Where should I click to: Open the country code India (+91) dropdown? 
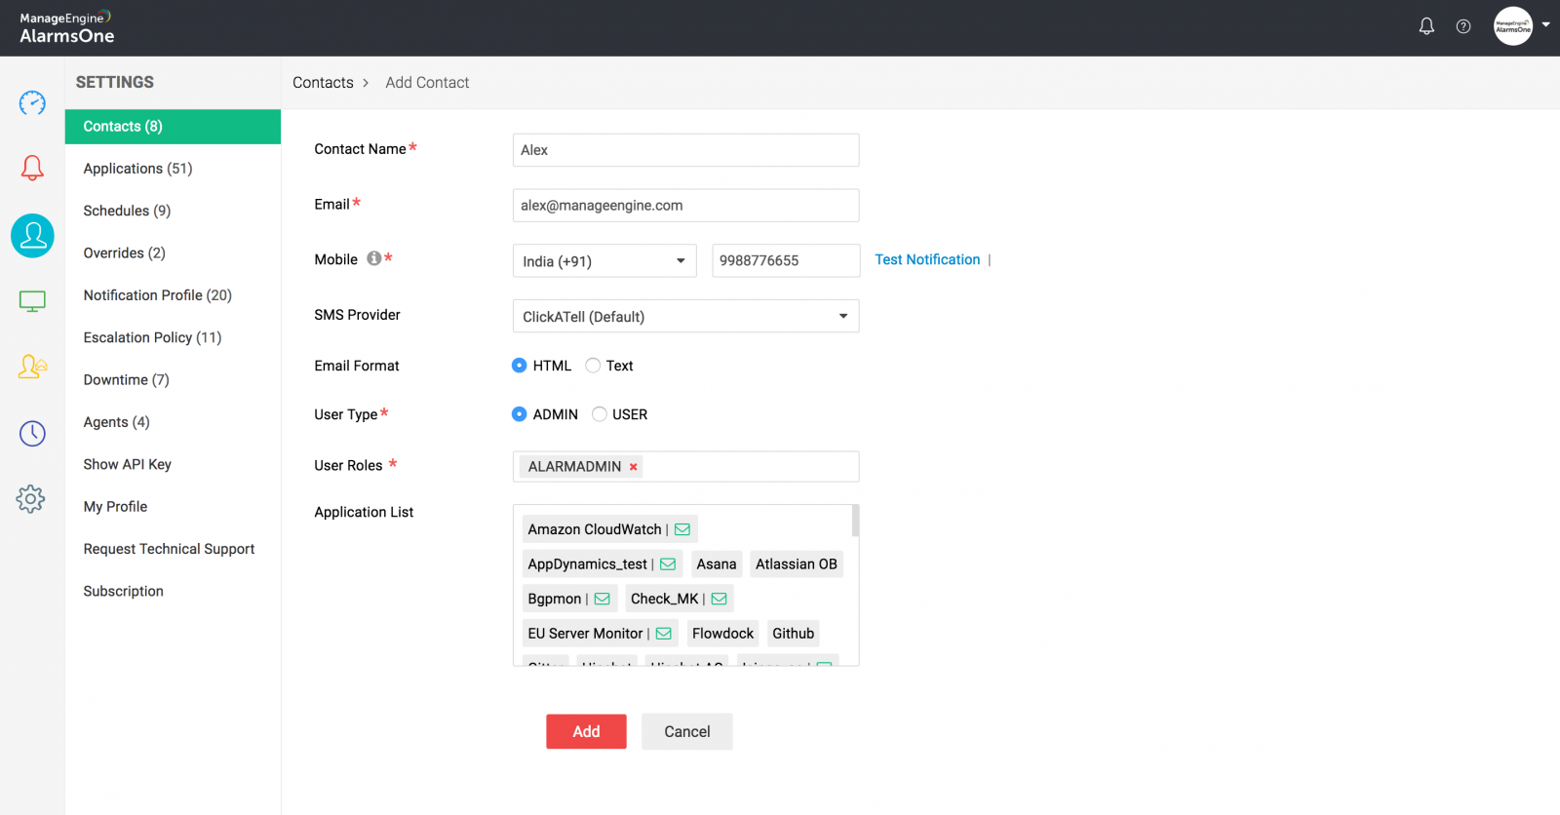coord(604,261)
